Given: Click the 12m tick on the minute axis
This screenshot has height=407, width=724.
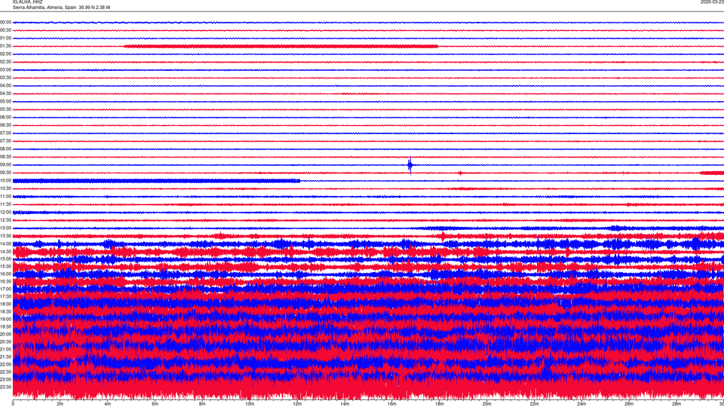Looking at the screenshot, I should [x=297, y=404].
